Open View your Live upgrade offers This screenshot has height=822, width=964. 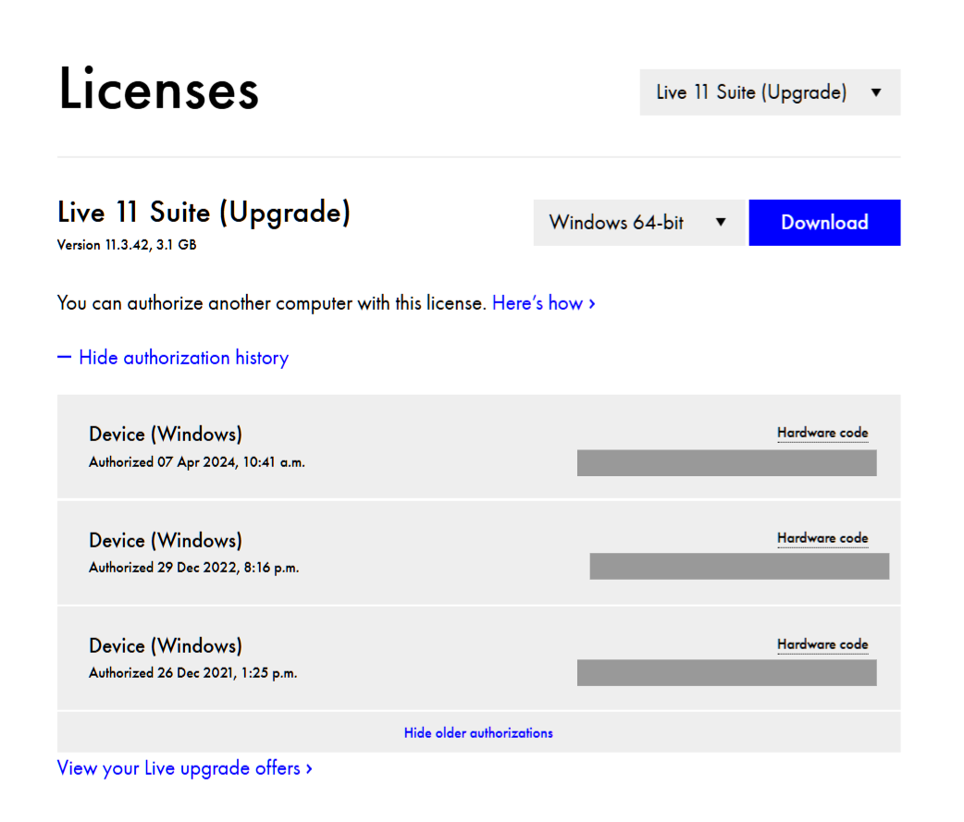pos(184,768)
